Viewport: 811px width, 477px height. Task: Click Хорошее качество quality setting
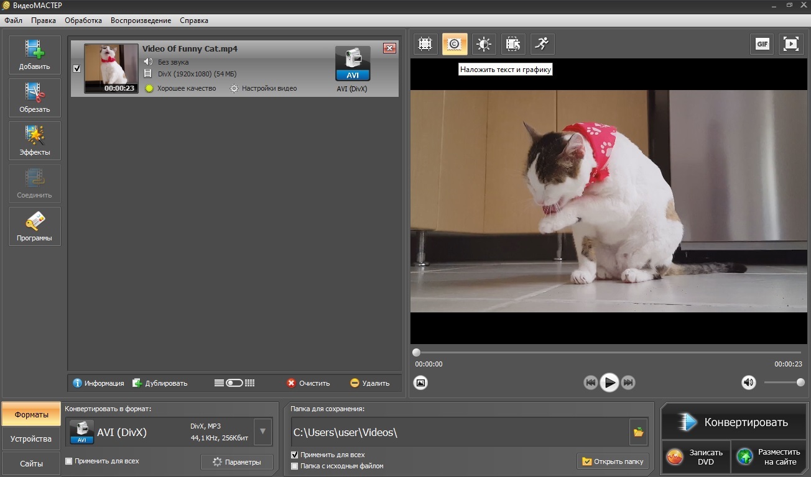click(x=180, y=89)
